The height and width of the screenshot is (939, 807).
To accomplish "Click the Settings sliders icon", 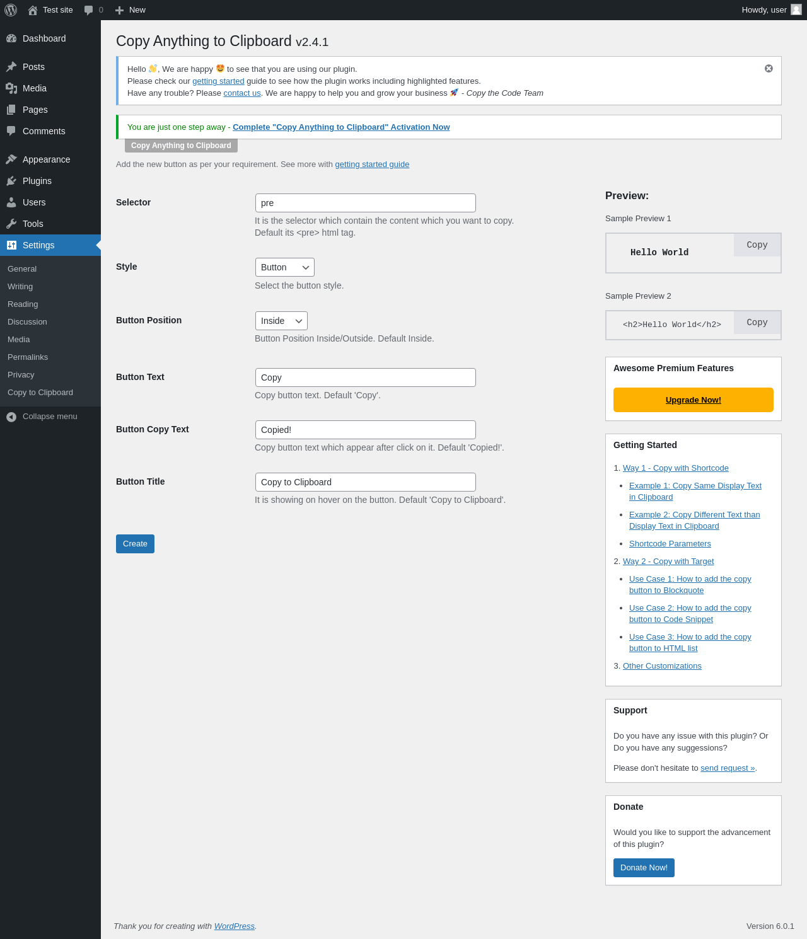I will click(11, 245).
